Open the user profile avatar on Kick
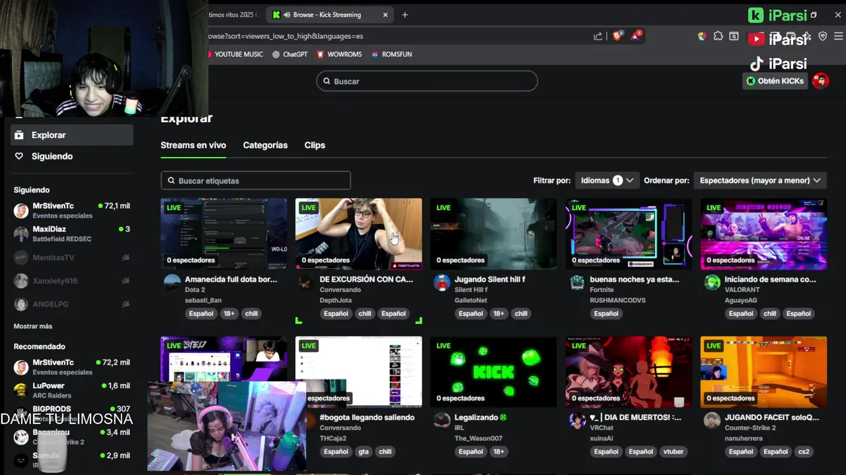Viewport: 846px width, 475px height. click(821, 80)
